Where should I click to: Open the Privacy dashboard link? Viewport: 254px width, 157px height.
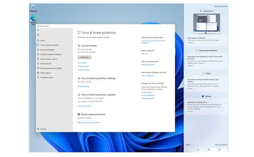pos(148,95)
